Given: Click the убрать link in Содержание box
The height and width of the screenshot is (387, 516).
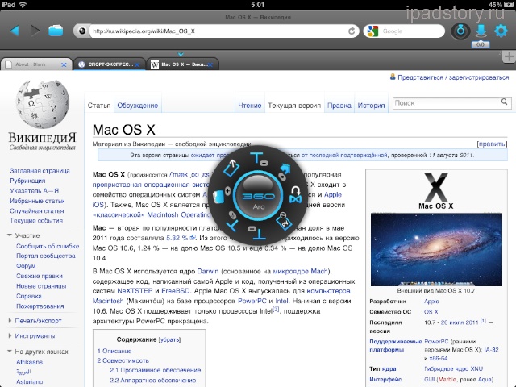Looking at the screenshot, I should coord(169,339).
